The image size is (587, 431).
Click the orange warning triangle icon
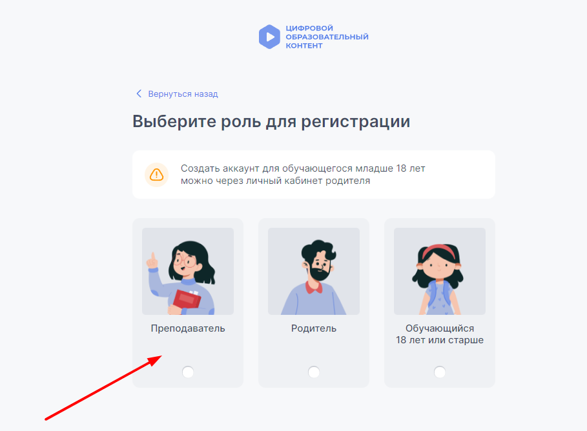[156, 175]
